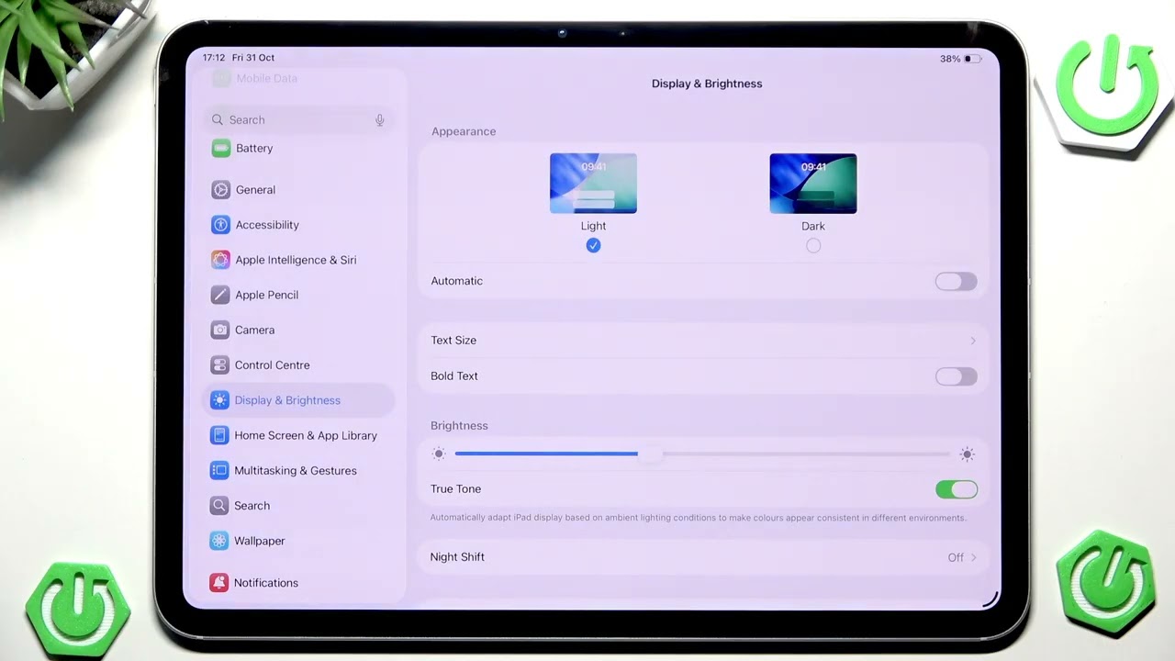This screenshot has height=661, width=1175.
Task: Open Wallpaper settings
Action: (299, 541)
